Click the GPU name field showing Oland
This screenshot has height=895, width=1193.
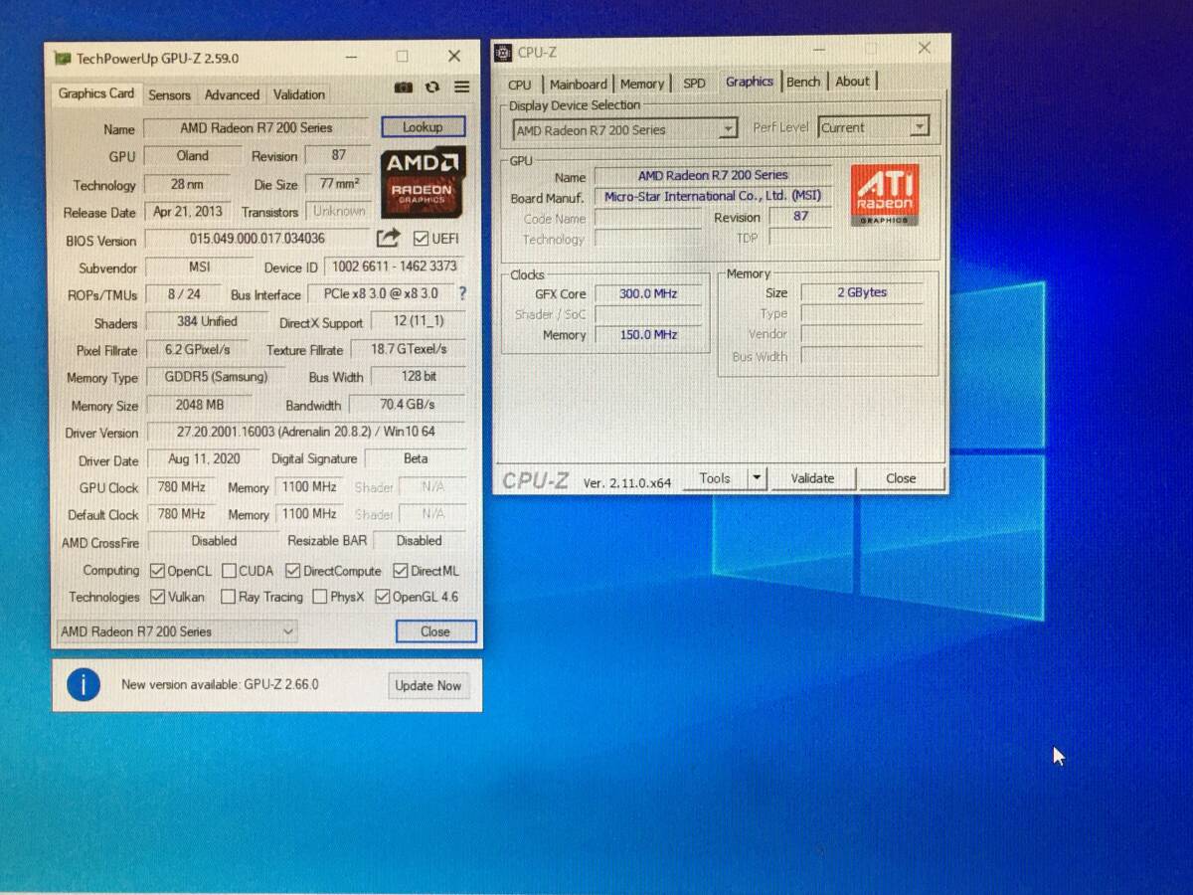click(x=193, y=156)
